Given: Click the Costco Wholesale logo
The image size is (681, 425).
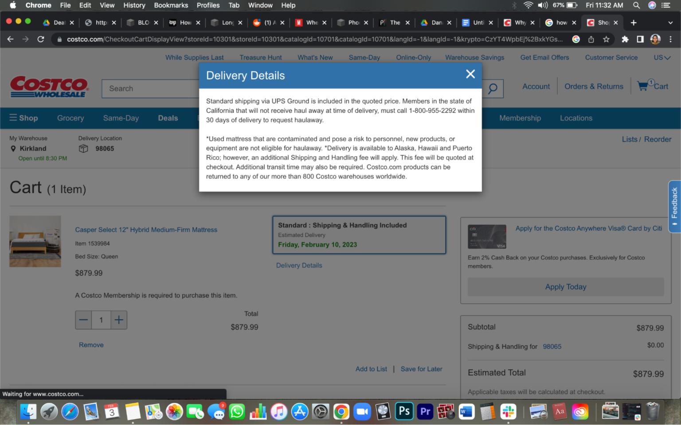Looking at the screenshot, I should coord(49,87).
